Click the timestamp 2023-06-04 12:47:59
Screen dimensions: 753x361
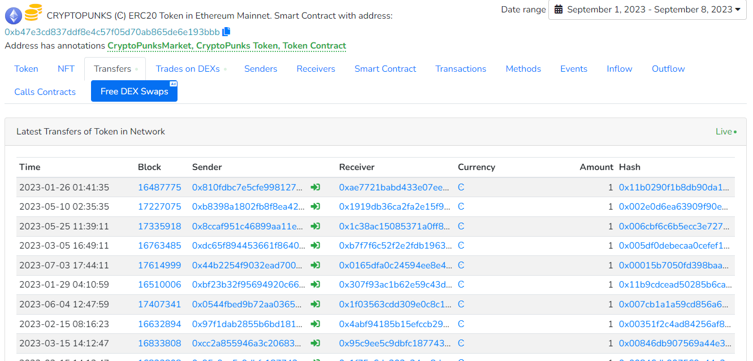pyautogui.click(x=64, y=305)
